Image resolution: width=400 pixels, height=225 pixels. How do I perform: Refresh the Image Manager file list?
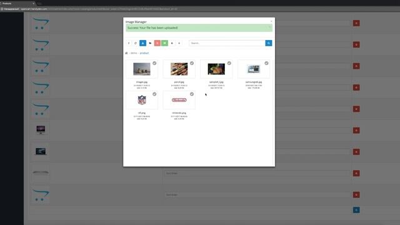(x=136, y=43)
